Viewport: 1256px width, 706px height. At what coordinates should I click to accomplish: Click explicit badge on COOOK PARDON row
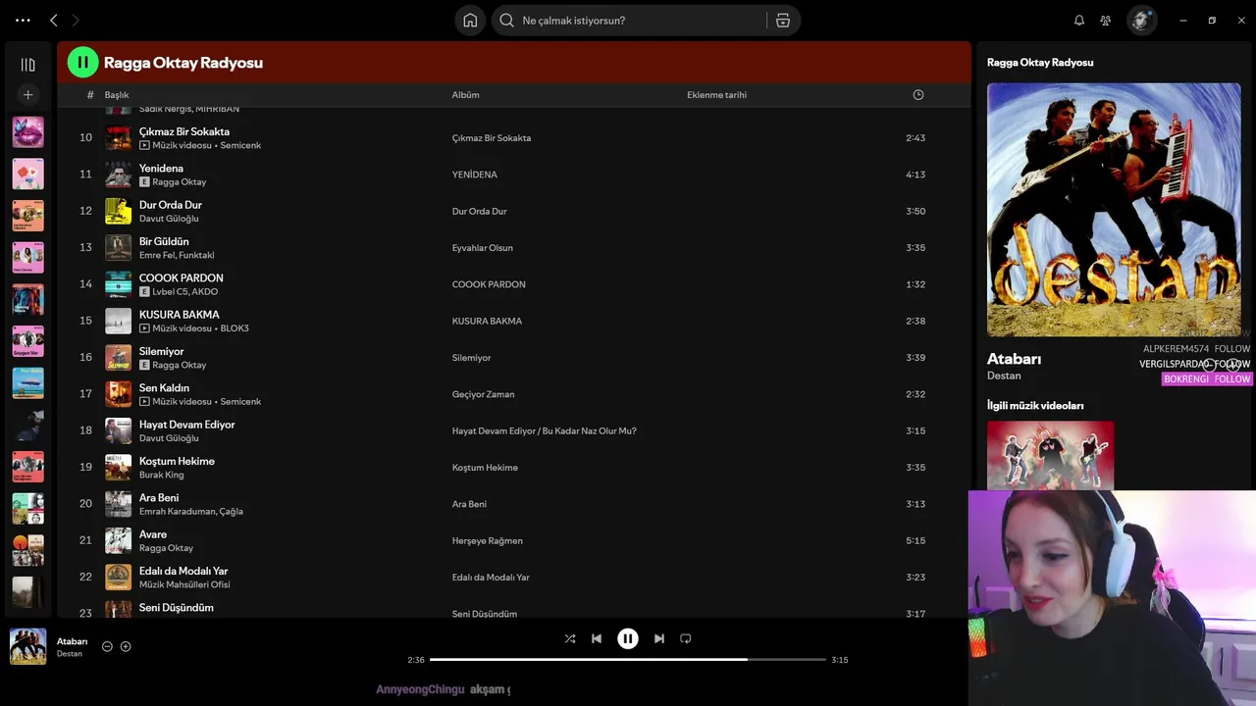(144, 292)
